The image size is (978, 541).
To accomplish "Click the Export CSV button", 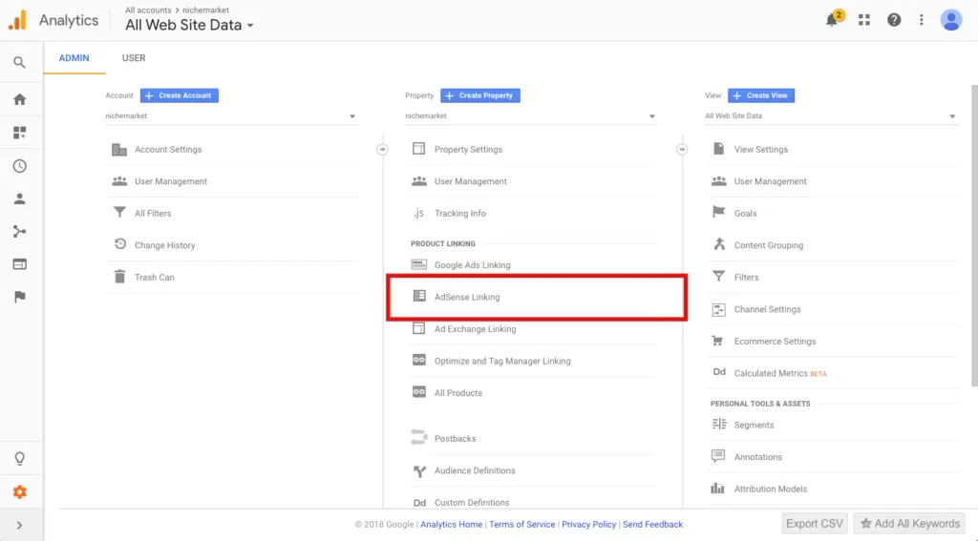I will tap(814, 524).
